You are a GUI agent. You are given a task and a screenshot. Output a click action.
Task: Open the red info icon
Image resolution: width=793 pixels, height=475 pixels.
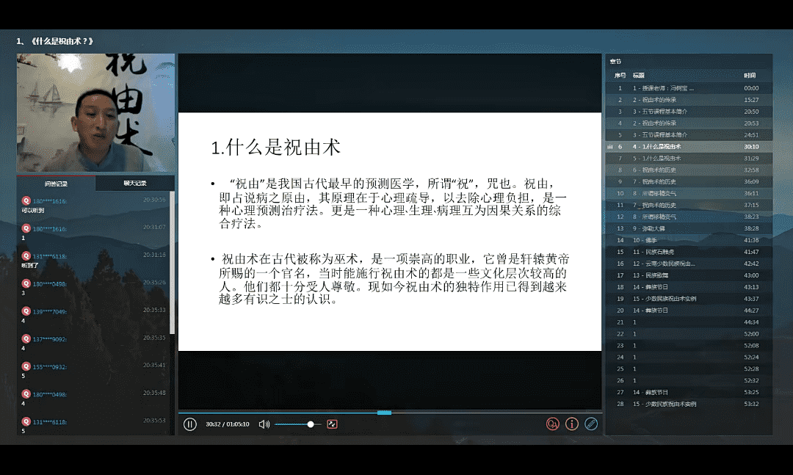[x=572, y=424]
